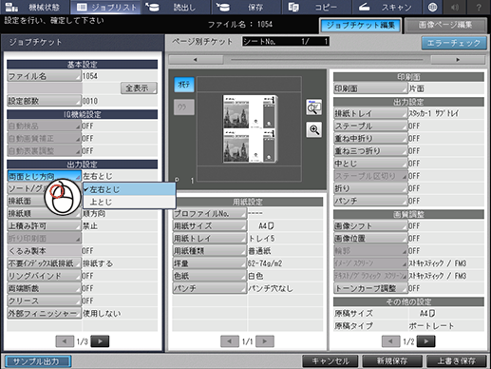Image resolution: width=491 pixels, height=369 pixels.
Task: Open the プロファイルNo. setting
Action: tap(210, 213)
